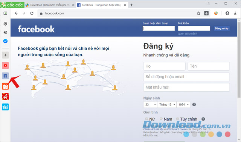Go back to previous page
This screenshot has height=142, width=241.
click(16, 14)
